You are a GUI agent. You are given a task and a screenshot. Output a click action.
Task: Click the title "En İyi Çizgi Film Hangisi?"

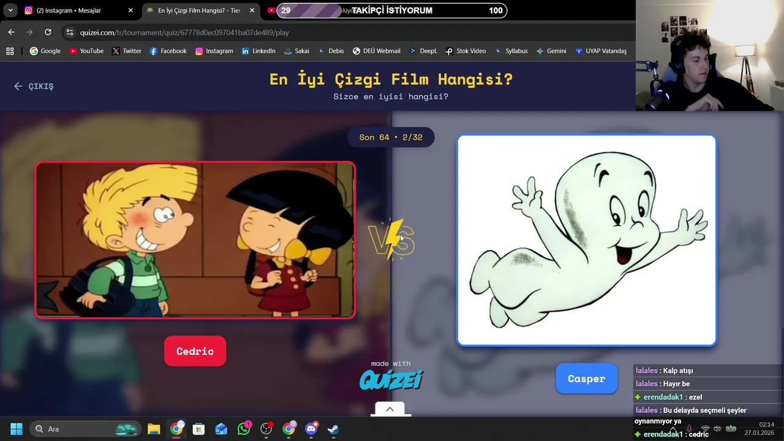(x=391, y=79)
